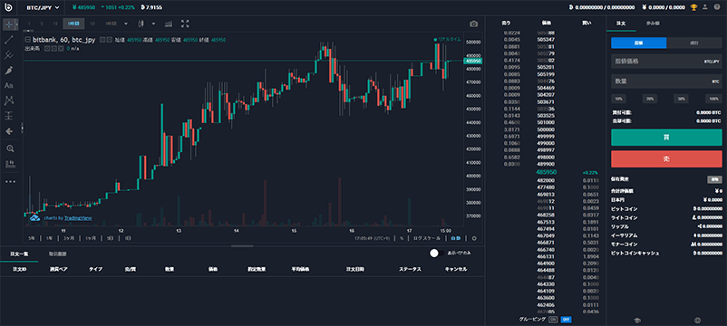Image resolution: width=727 pixels, height=326 pixels.
Task: Select the brush drawing tool
Action: coord(9,70)
